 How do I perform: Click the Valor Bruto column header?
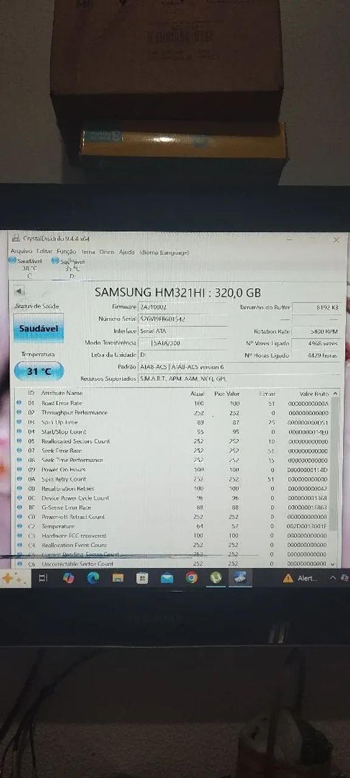click(314, 394)
